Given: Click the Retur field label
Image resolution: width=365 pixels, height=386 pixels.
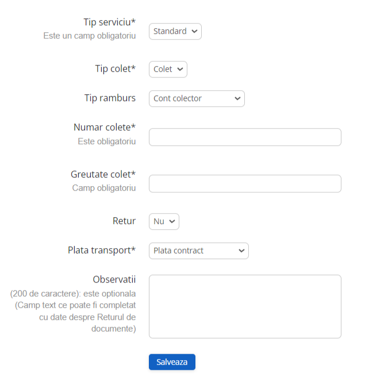Looking at the screenshot, I should click(x=124, y=221).
